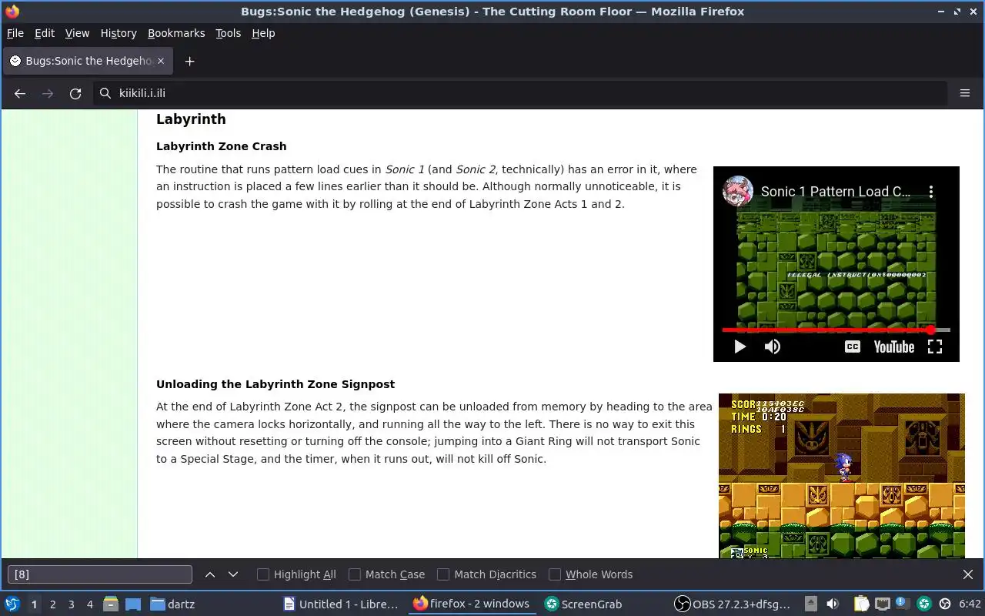This screenshot has width=985, height=616.
Task: Open a new tab with plus button
Action: tap(189, 61)
